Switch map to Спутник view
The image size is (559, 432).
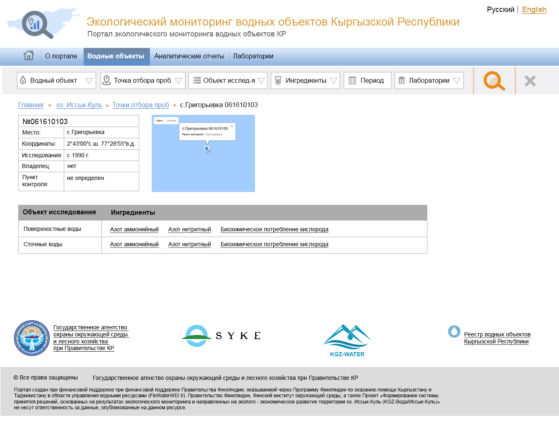tap(172, 120)
